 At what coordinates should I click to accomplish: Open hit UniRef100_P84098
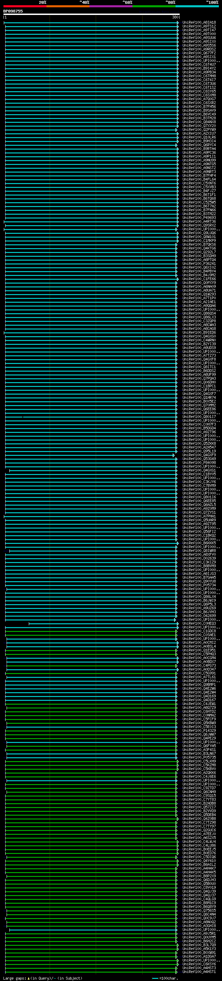point(199,462)
